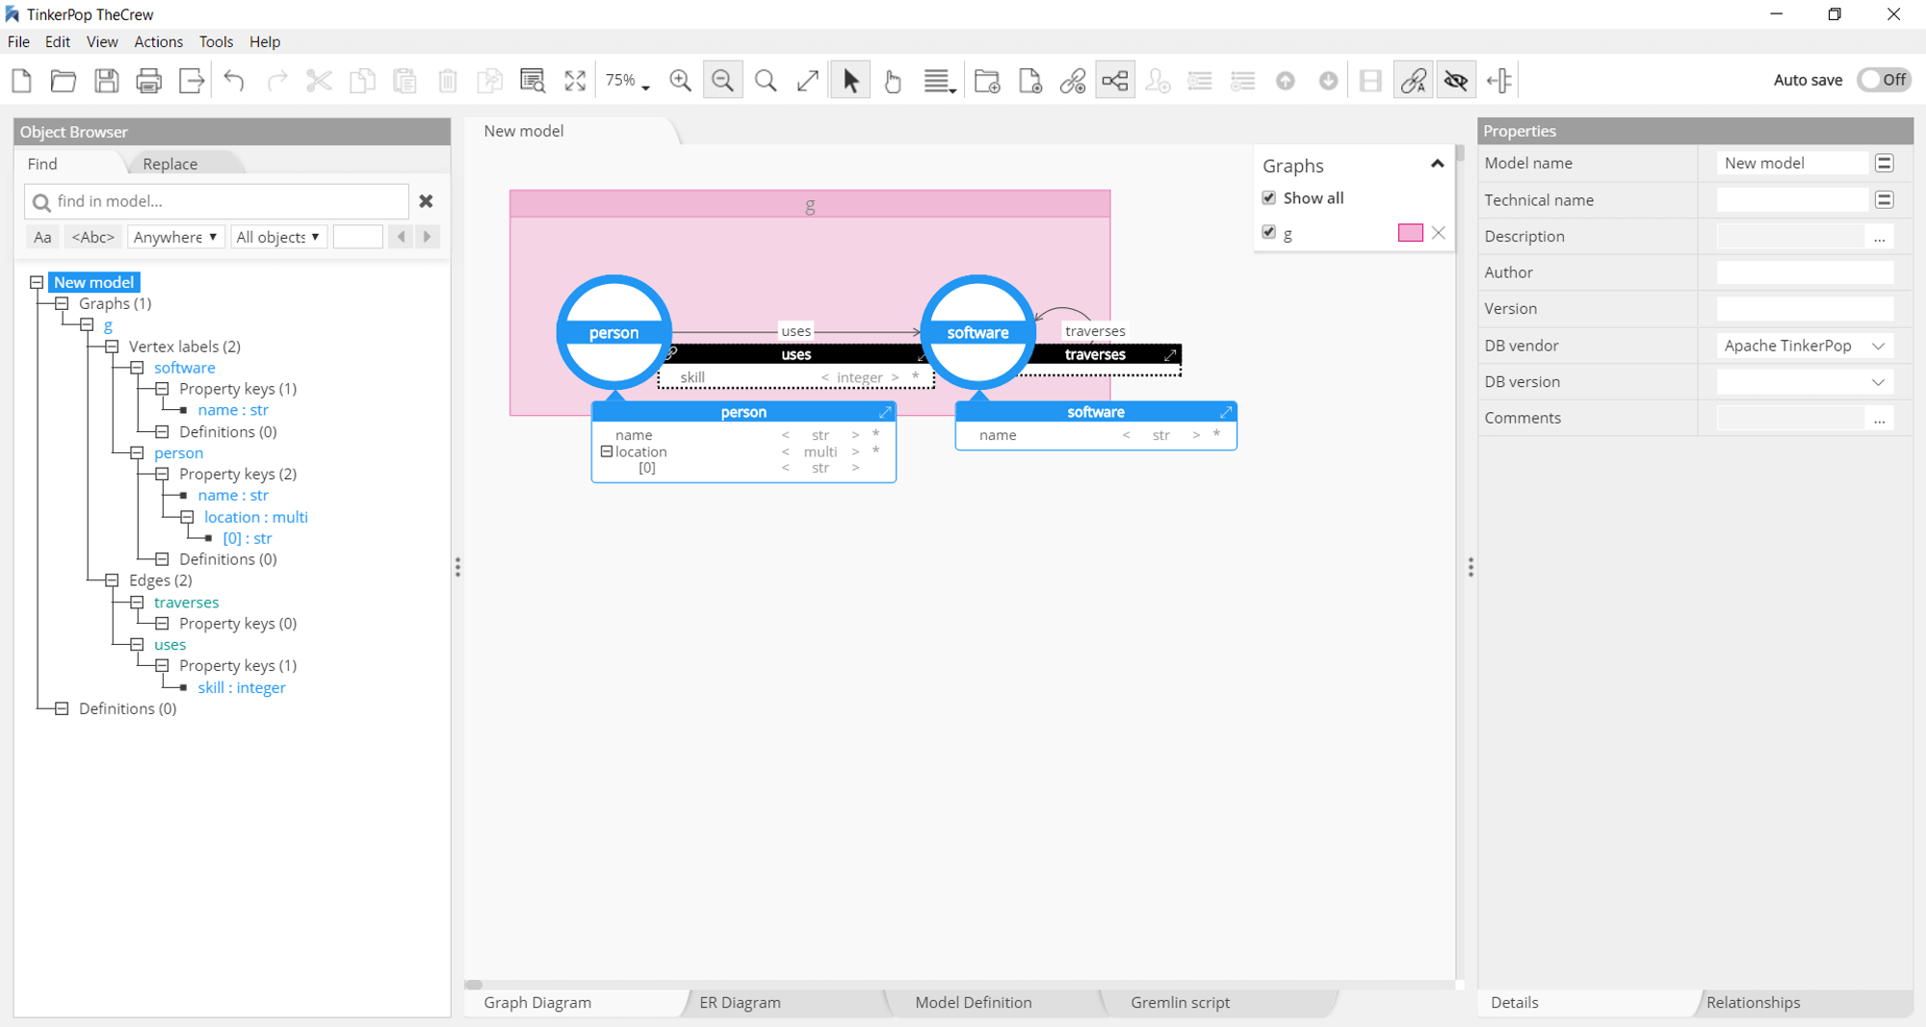Select the skill : integer tree item
The height and width of the screenshot is (1027, 1926).
[x=242, y=687]
